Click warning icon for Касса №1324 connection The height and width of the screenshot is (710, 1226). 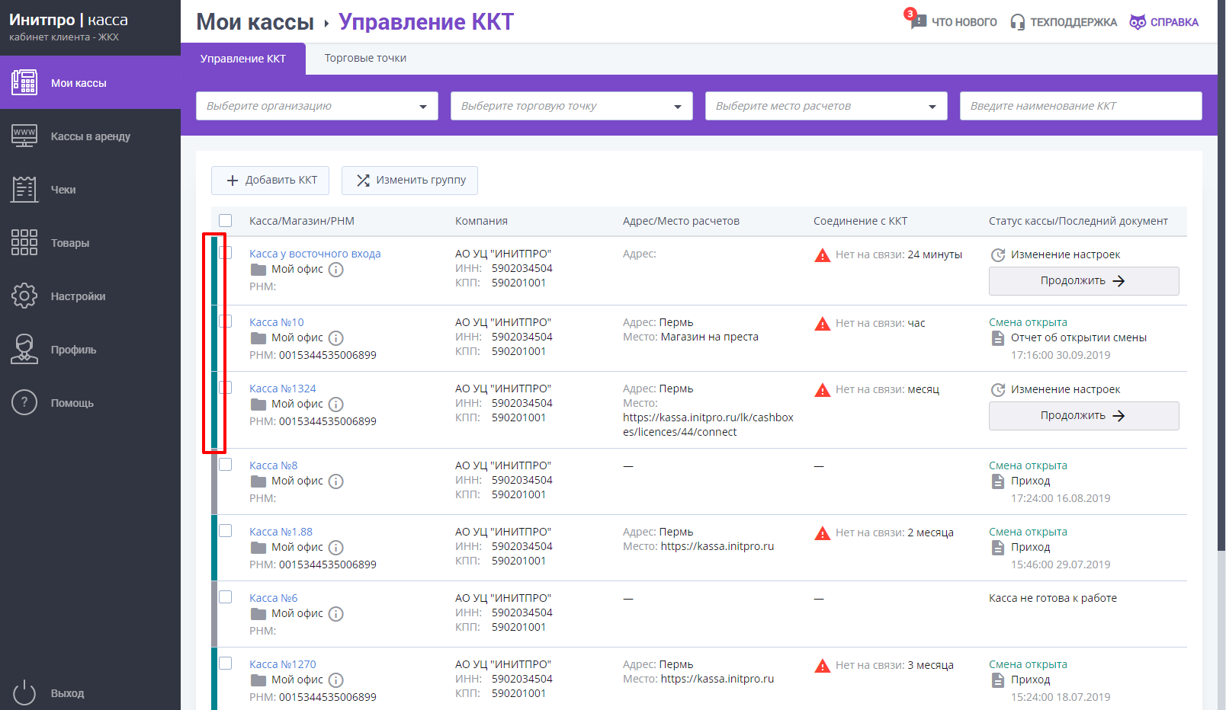point(823,390)
